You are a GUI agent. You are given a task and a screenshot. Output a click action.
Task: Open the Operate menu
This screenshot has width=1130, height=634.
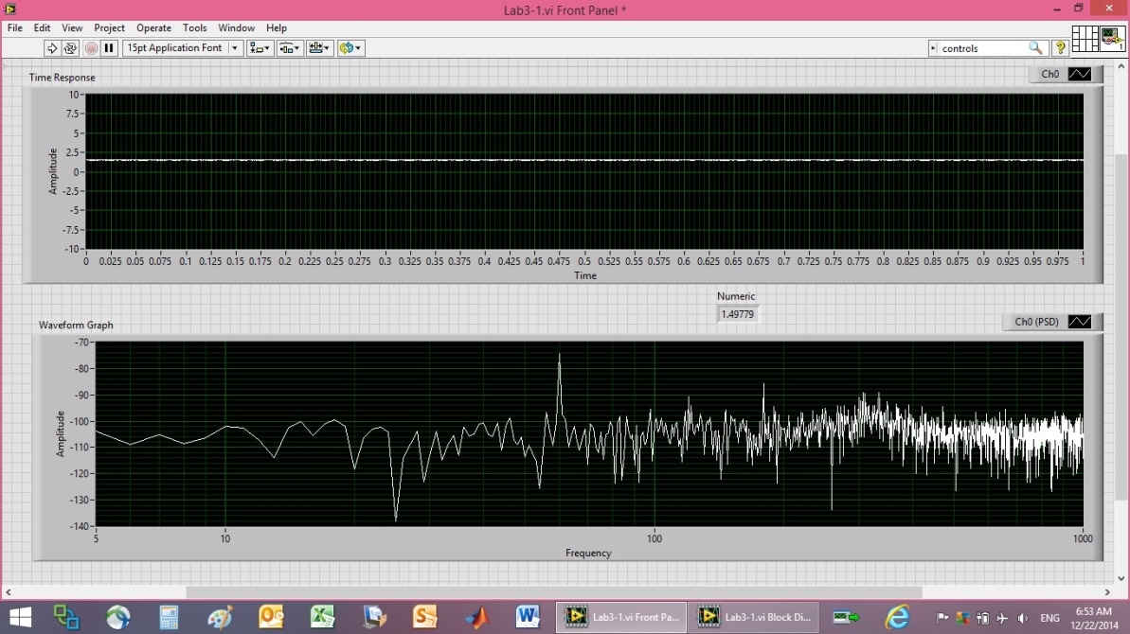(153, 28)
